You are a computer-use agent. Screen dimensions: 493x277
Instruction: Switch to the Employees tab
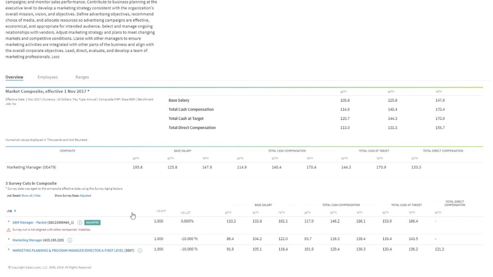coord(48,77)
